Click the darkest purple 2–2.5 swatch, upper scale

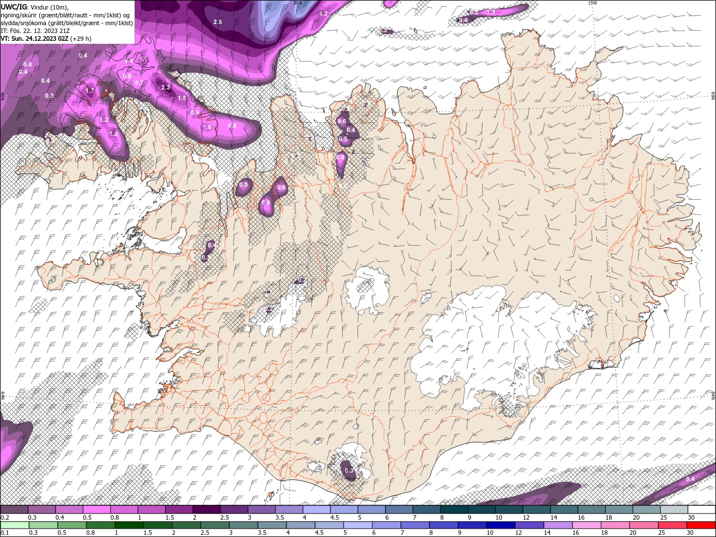(206, 510)
